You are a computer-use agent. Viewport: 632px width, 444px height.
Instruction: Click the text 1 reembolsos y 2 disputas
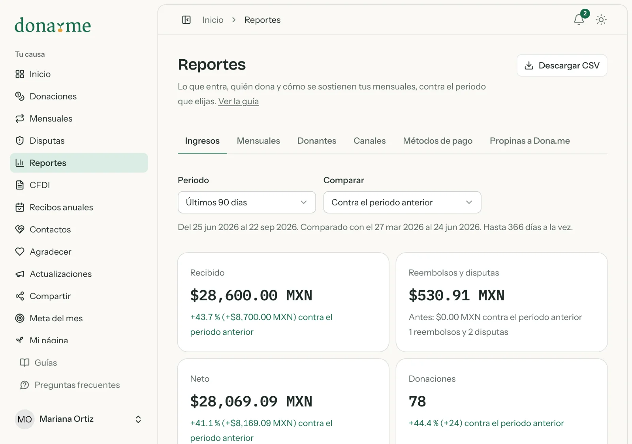(x=458, y=332)
